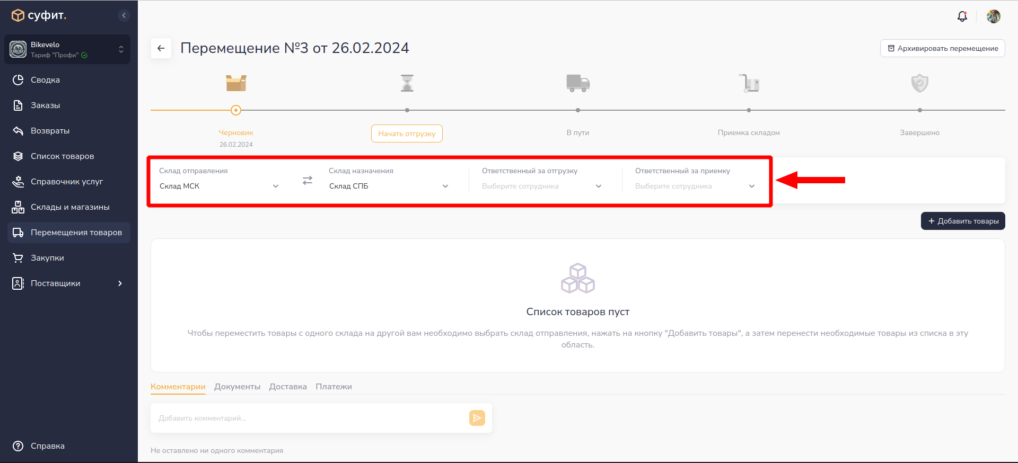
Task: Swap departure and destination warehouses
Action: coord(308,181)
